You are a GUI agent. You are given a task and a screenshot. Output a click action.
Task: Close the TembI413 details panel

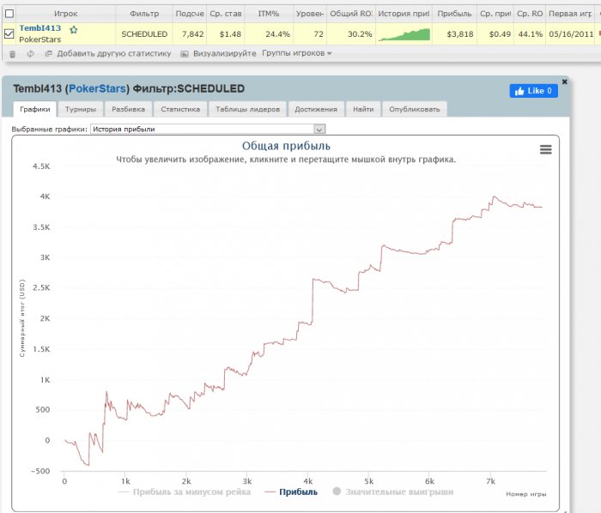point(564,81)
